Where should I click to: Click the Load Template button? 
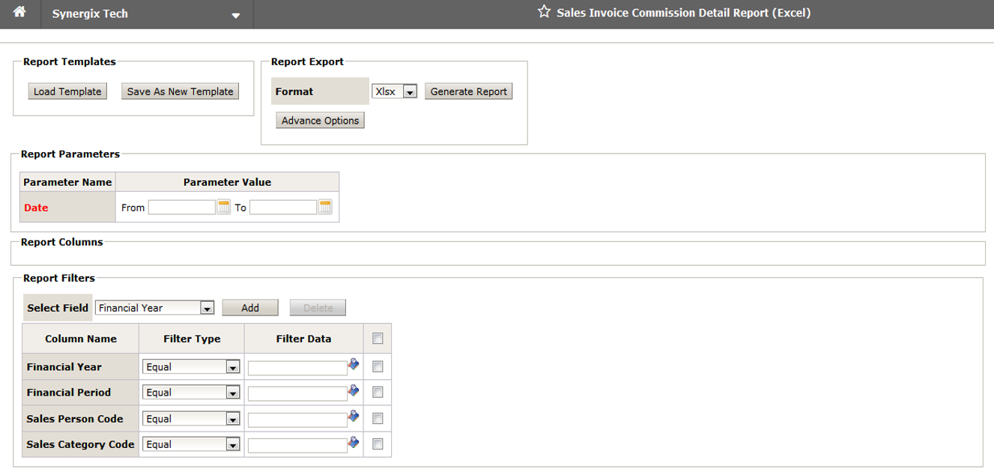coord(67,91)
